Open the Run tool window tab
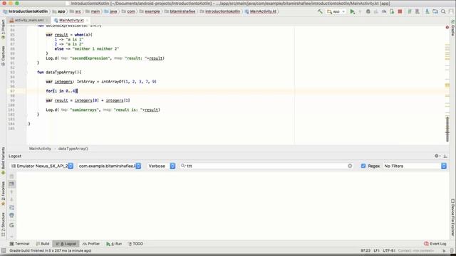The height and width of the screenshot is (256, 456). (x=114, y=244)
